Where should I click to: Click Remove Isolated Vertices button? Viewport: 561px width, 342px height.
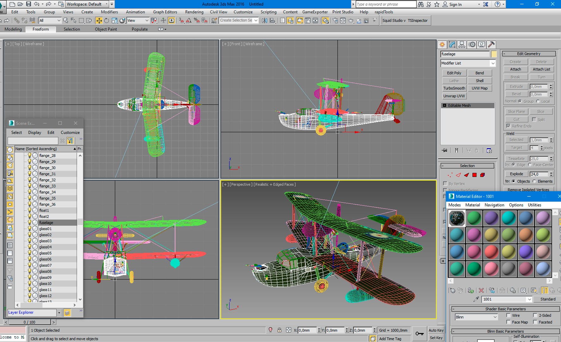click(x=528, y=190)
